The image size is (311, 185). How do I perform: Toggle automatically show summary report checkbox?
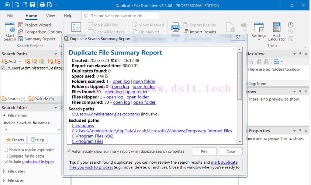69,151
